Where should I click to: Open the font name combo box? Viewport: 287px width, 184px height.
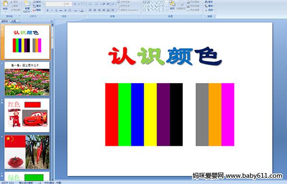pos(55,4)
